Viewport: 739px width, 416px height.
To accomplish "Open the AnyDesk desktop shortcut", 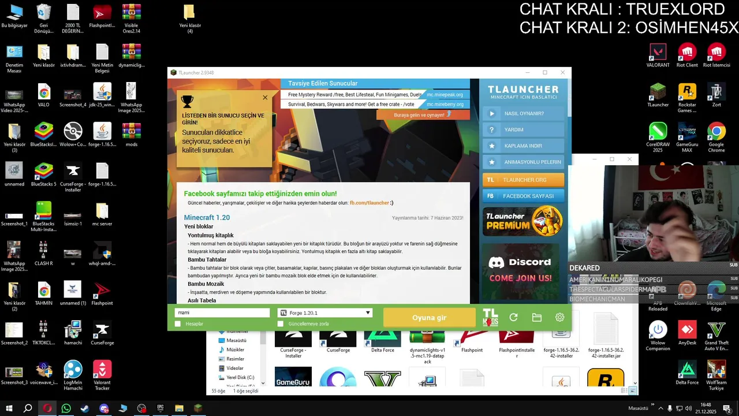I will (687, 333).
